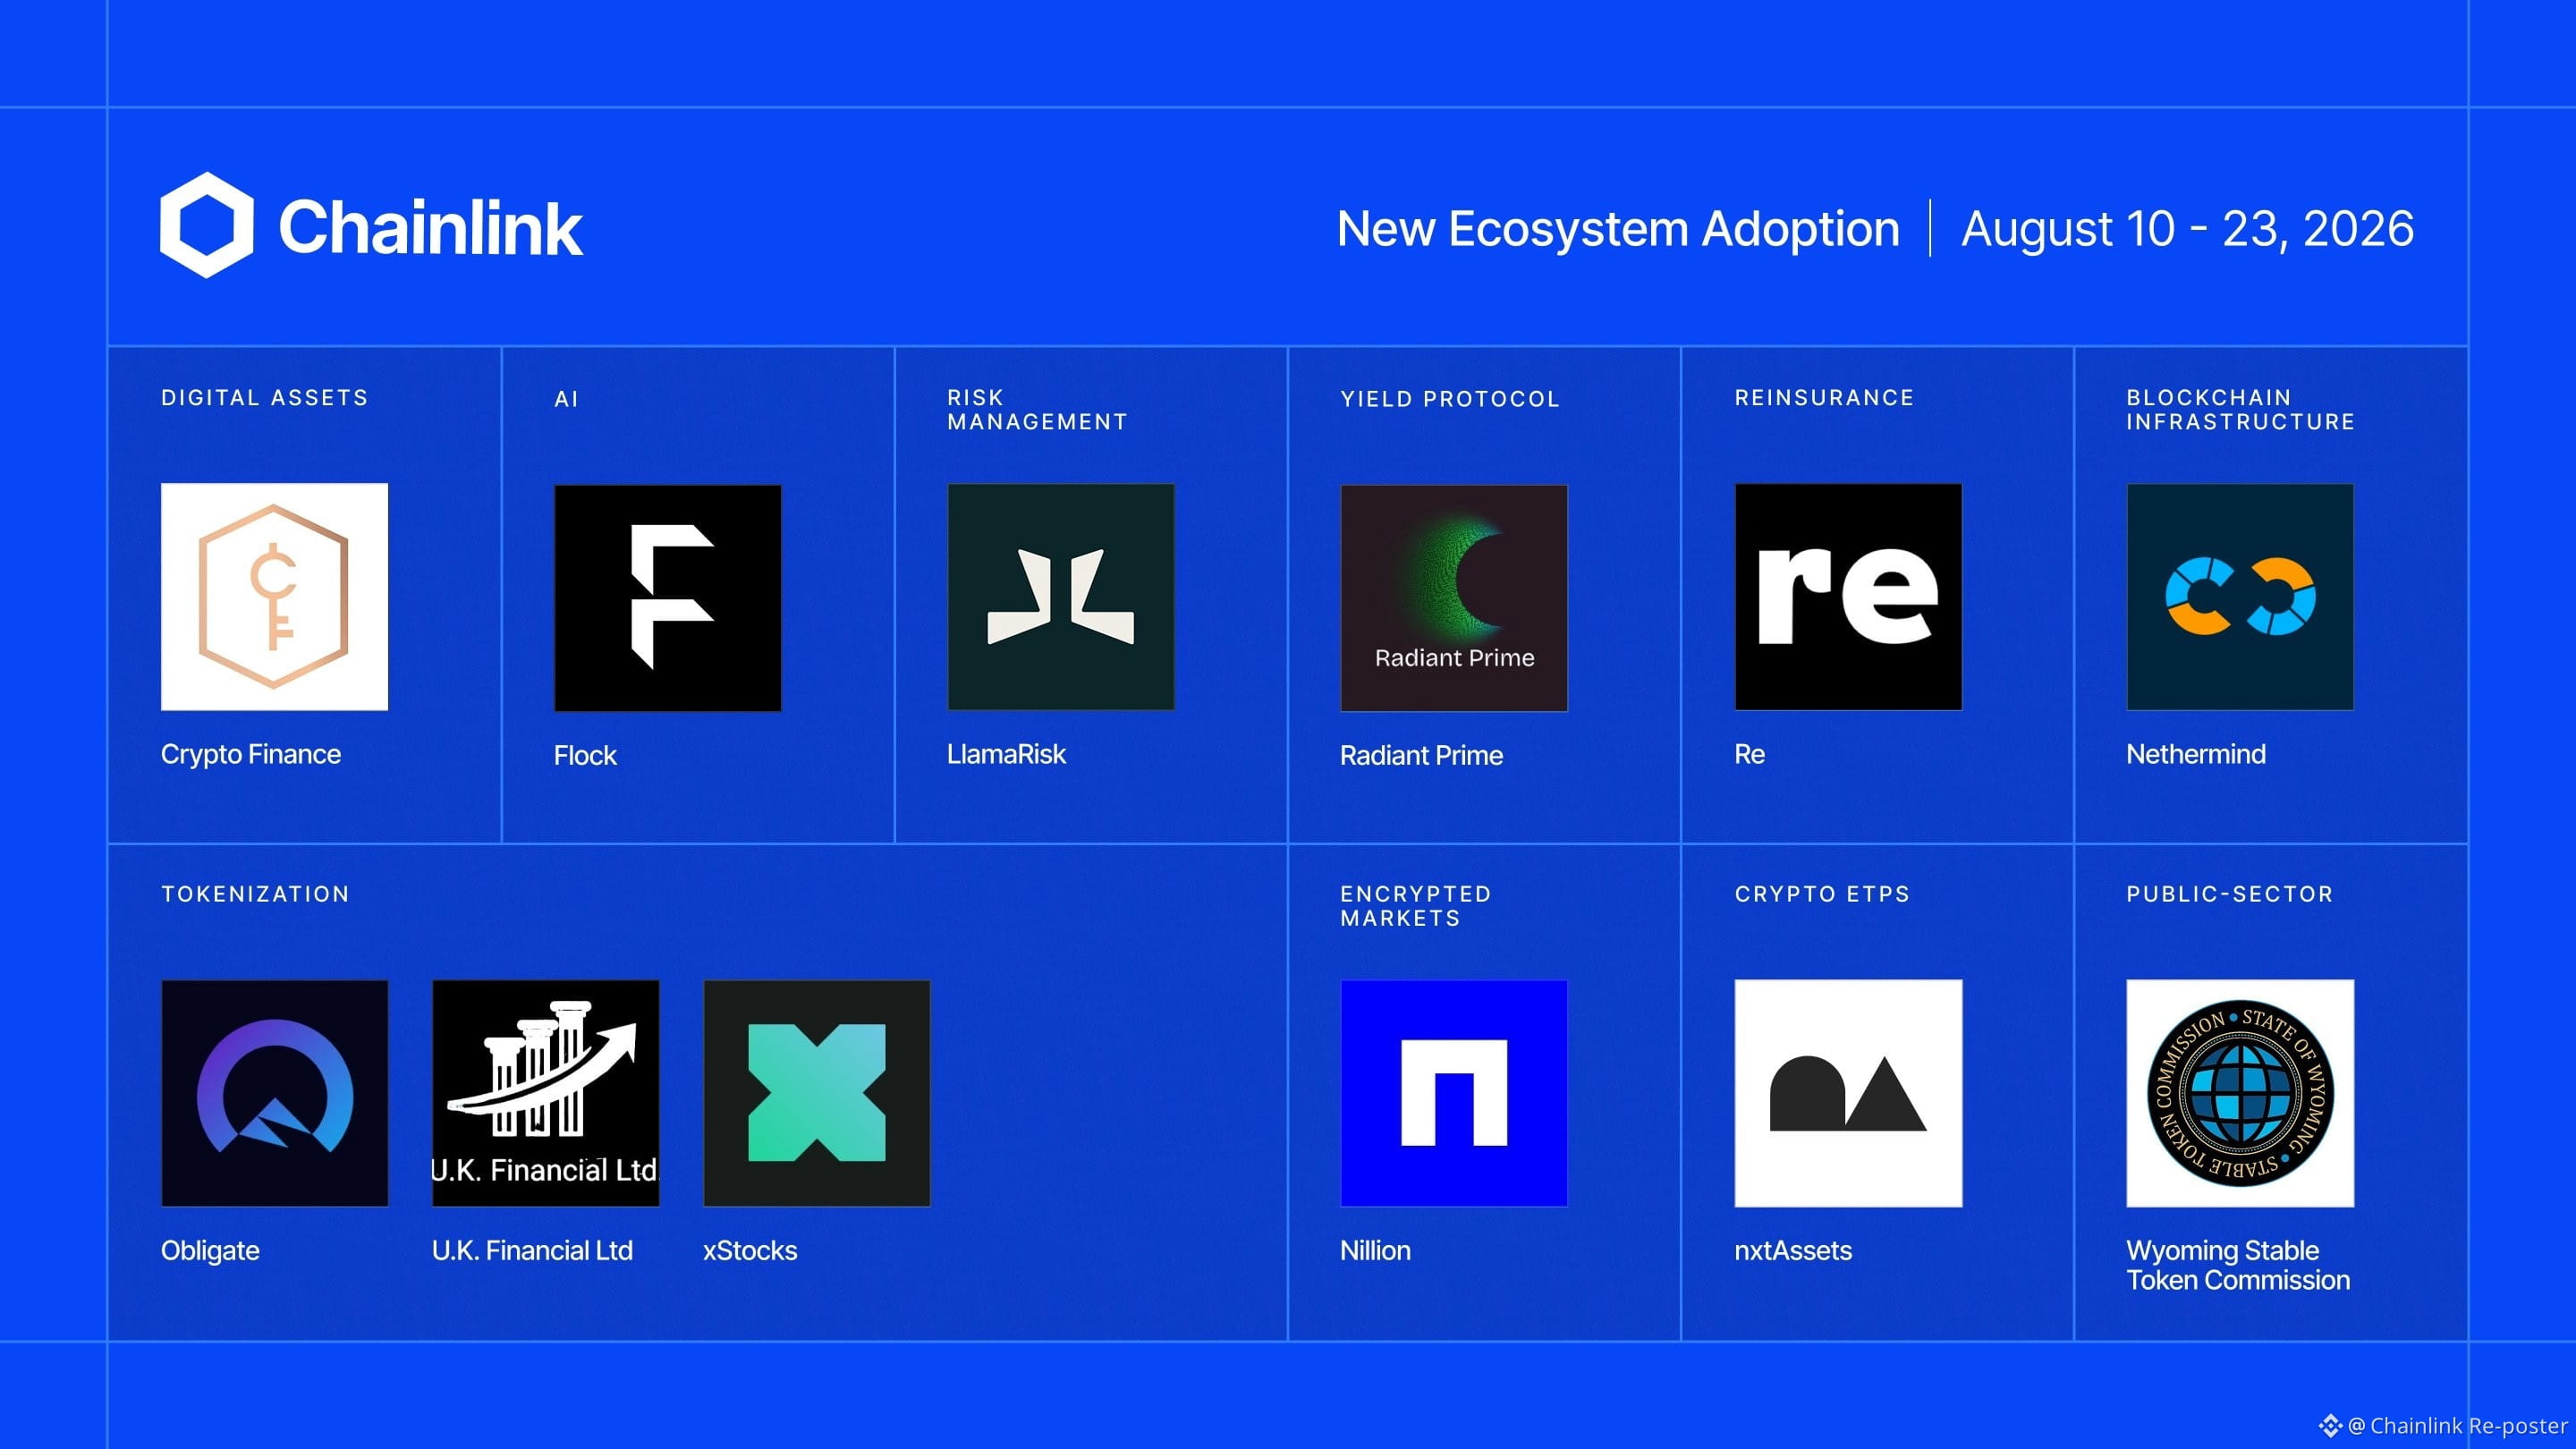This screenshot has height=1449, width=2576.
Task: Select the Wyoming Stable Token Commission caption
Action: (x=2239, y=1266)
